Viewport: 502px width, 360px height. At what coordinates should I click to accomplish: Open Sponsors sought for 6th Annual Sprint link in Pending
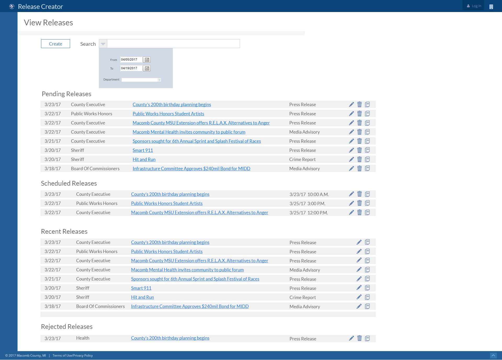click(x=197, y=141)
